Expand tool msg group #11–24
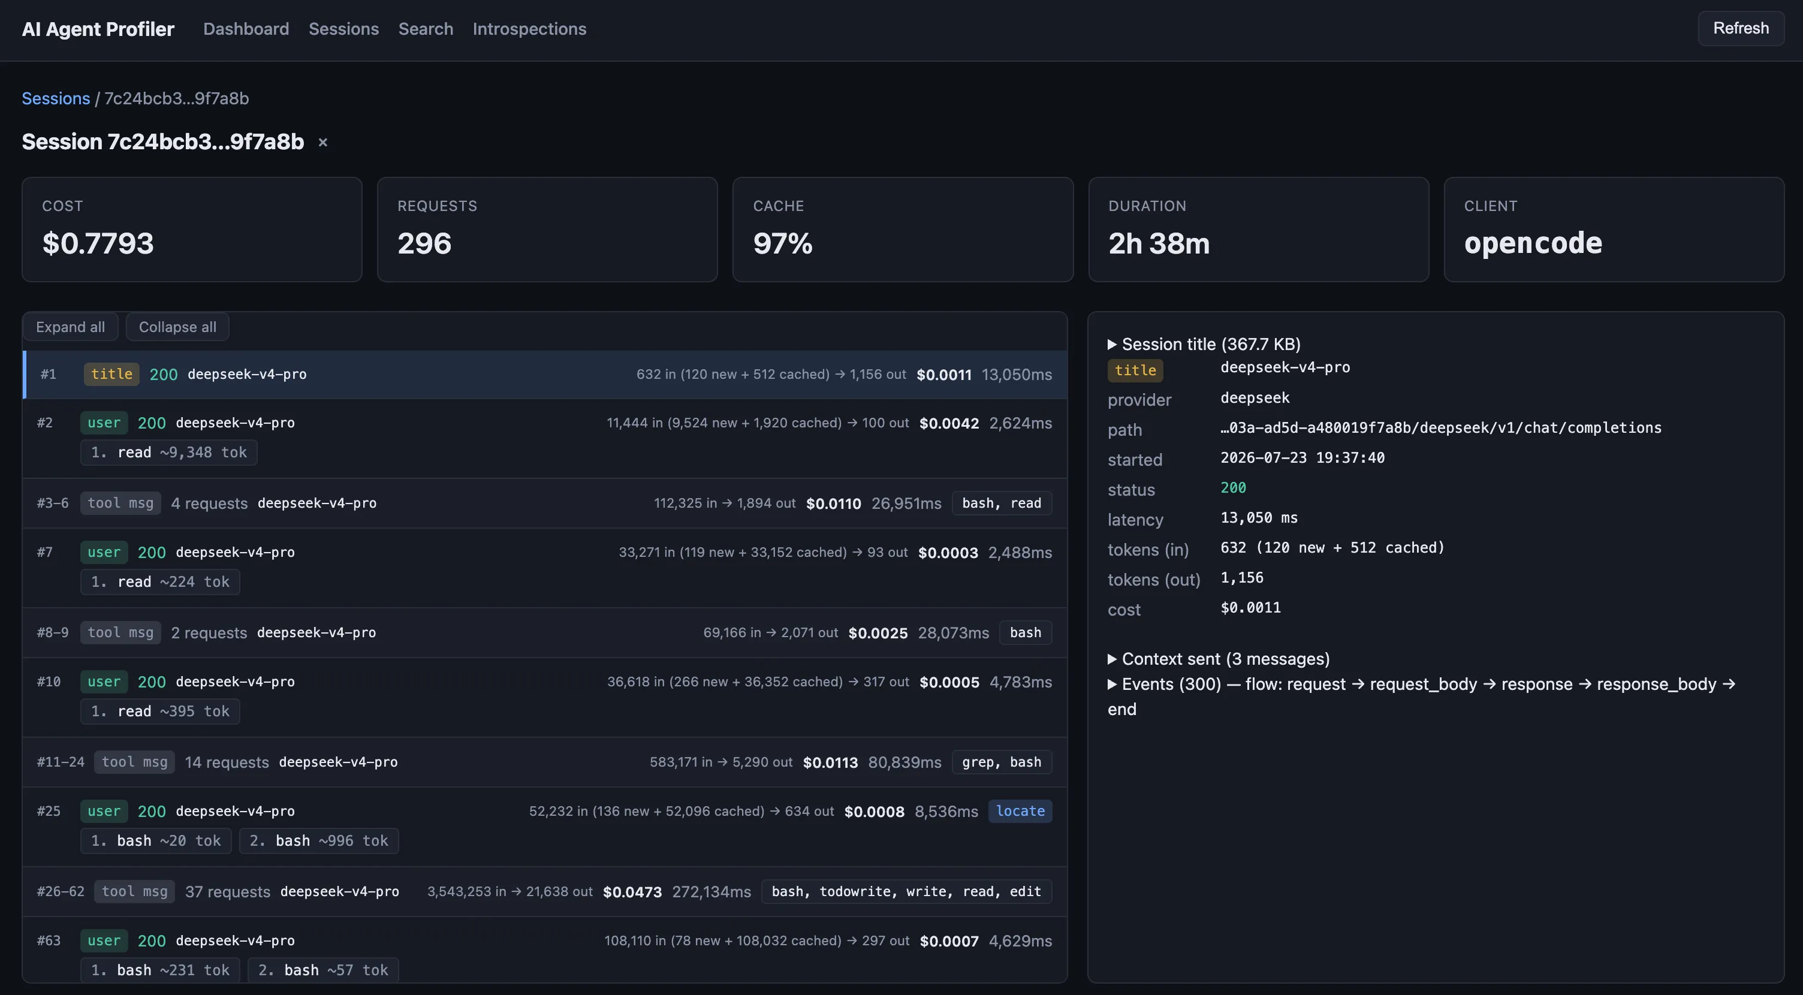 544,762
